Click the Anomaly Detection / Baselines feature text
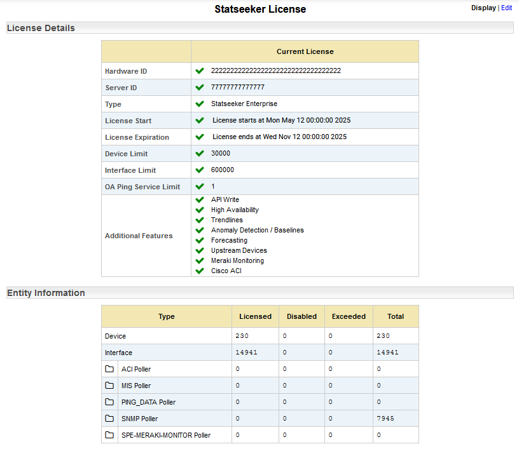 click(x=258, y=230)
